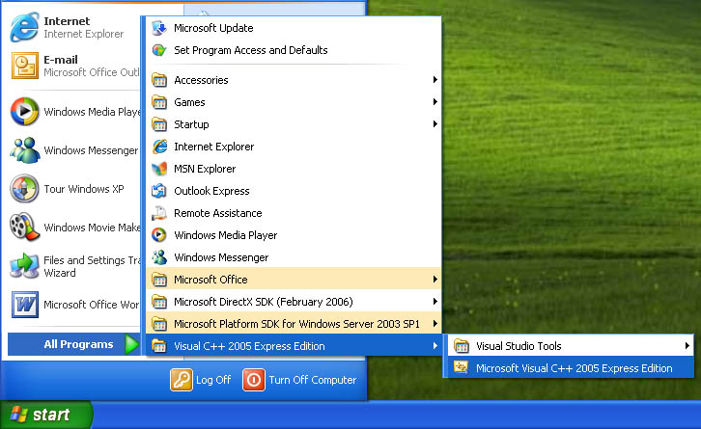The width and height of the screenshot is (701, 429).
Task: Click the Start button on the taskbar
Action: click(46, 415)
